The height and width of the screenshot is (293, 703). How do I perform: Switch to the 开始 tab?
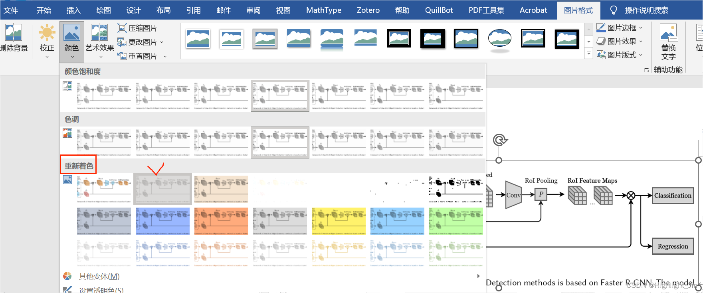(x=44, y=10)
